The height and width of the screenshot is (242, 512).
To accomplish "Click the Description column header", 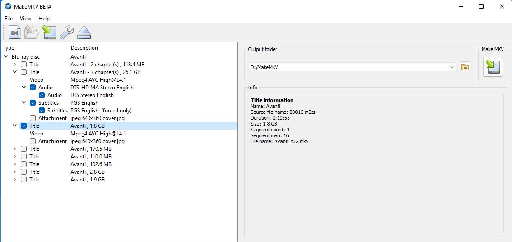I will (153, 48).
